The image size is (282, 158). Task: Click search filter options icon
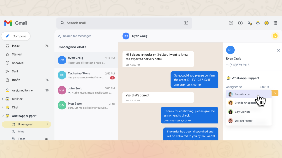[x=186, y=23]
